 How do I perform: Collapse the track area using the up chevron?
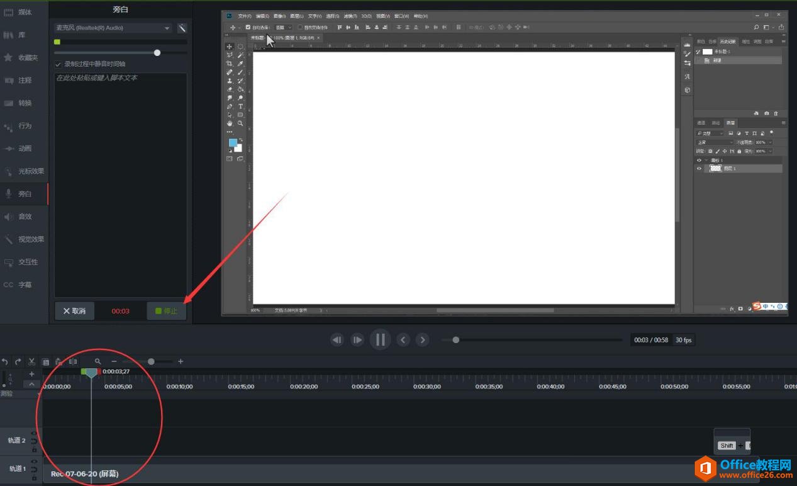[32, 384]
